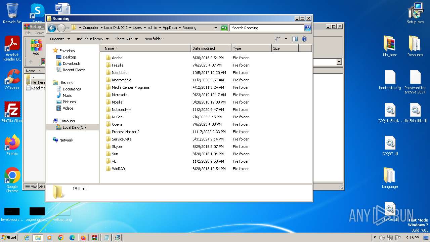Select Music library in navigation pane
Viewport: 430px width, 242px height.
point(67,95)
